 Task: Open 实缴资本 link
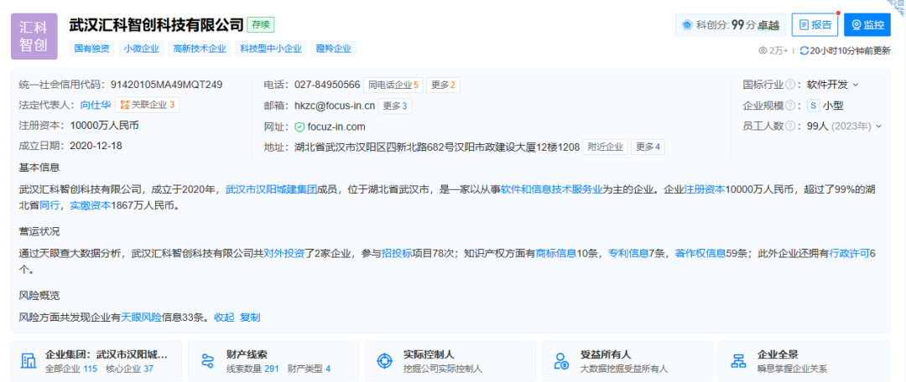tap(90, 205)
